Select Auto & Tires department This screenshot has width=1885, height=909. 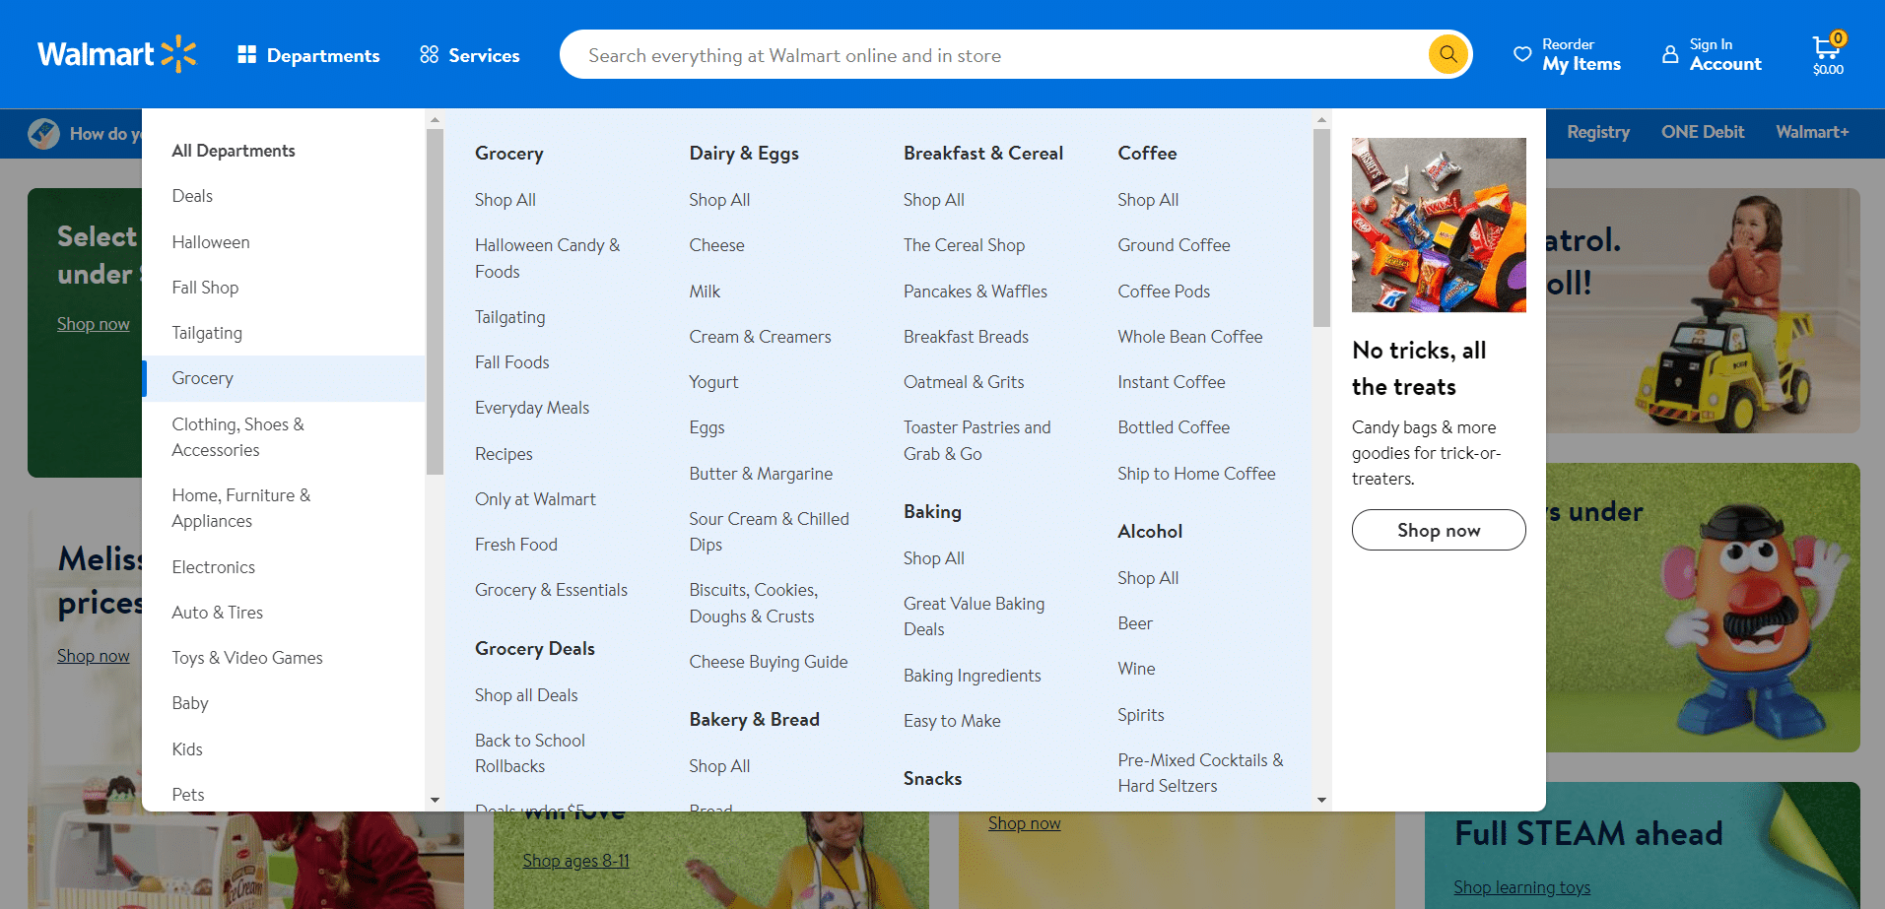(217, 613)
